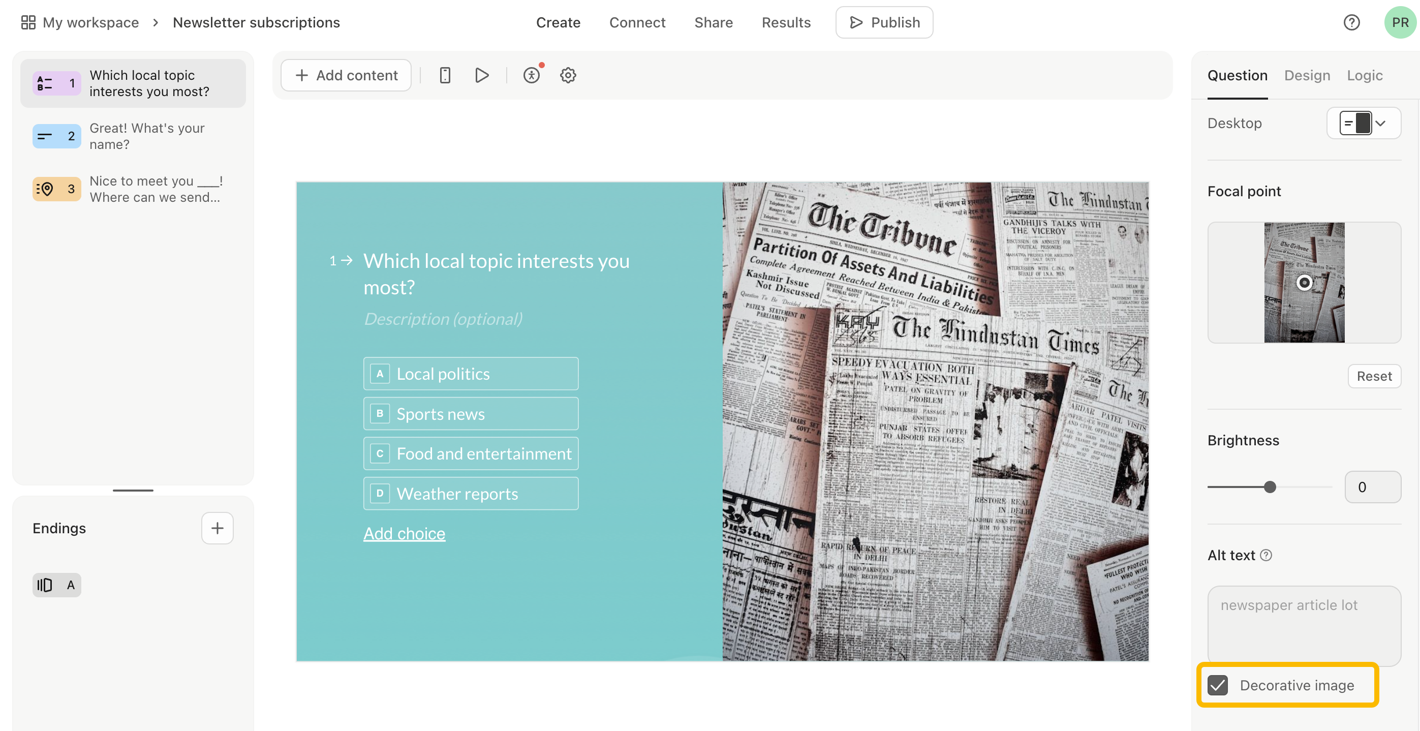1420x731 pixels.
Task: Open the help question mark icon
Action: (1351, 22)
